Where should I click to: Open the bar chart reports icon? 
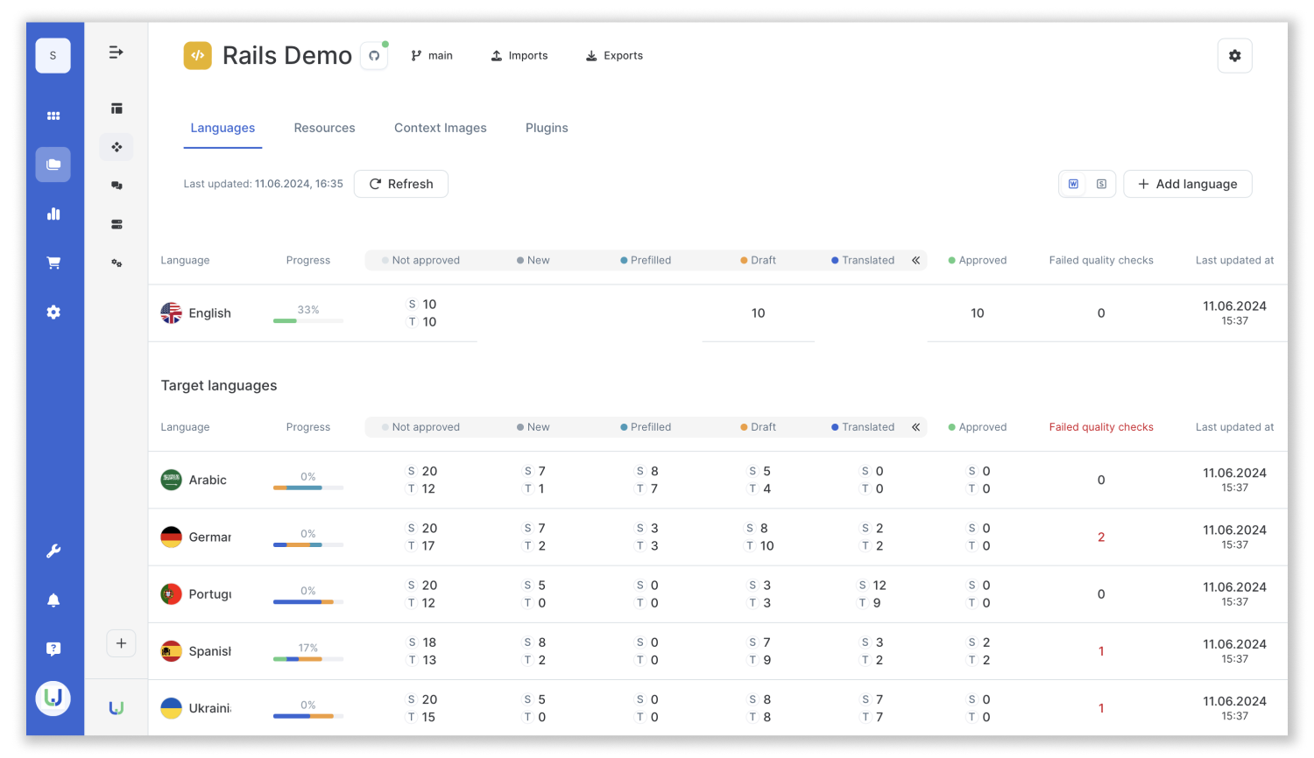tap(53, 214)
